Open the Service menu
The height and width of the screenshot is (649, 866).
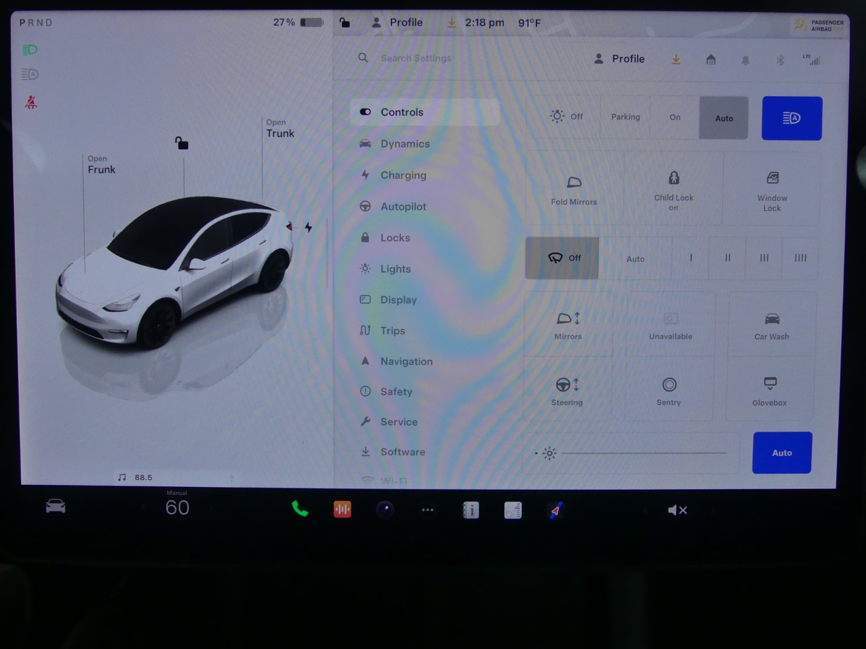click(388, 421)
